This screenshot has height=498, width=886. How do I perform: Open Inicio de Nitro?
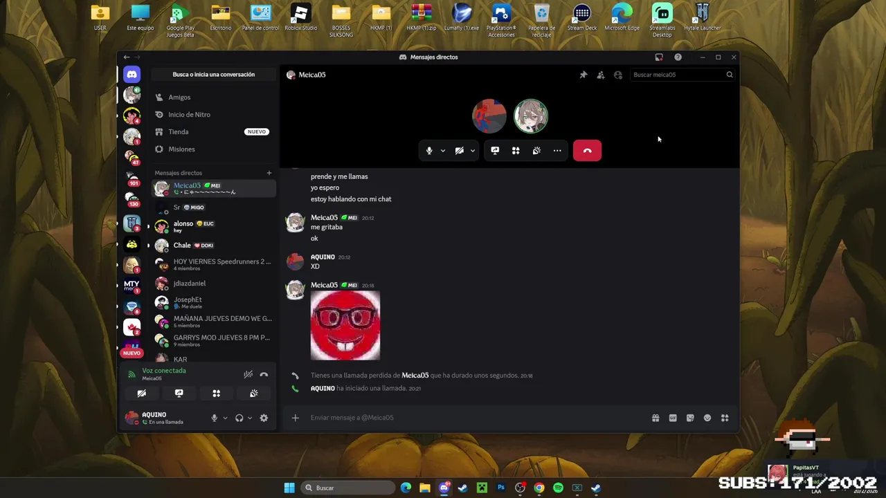click(x=213, y=115)
